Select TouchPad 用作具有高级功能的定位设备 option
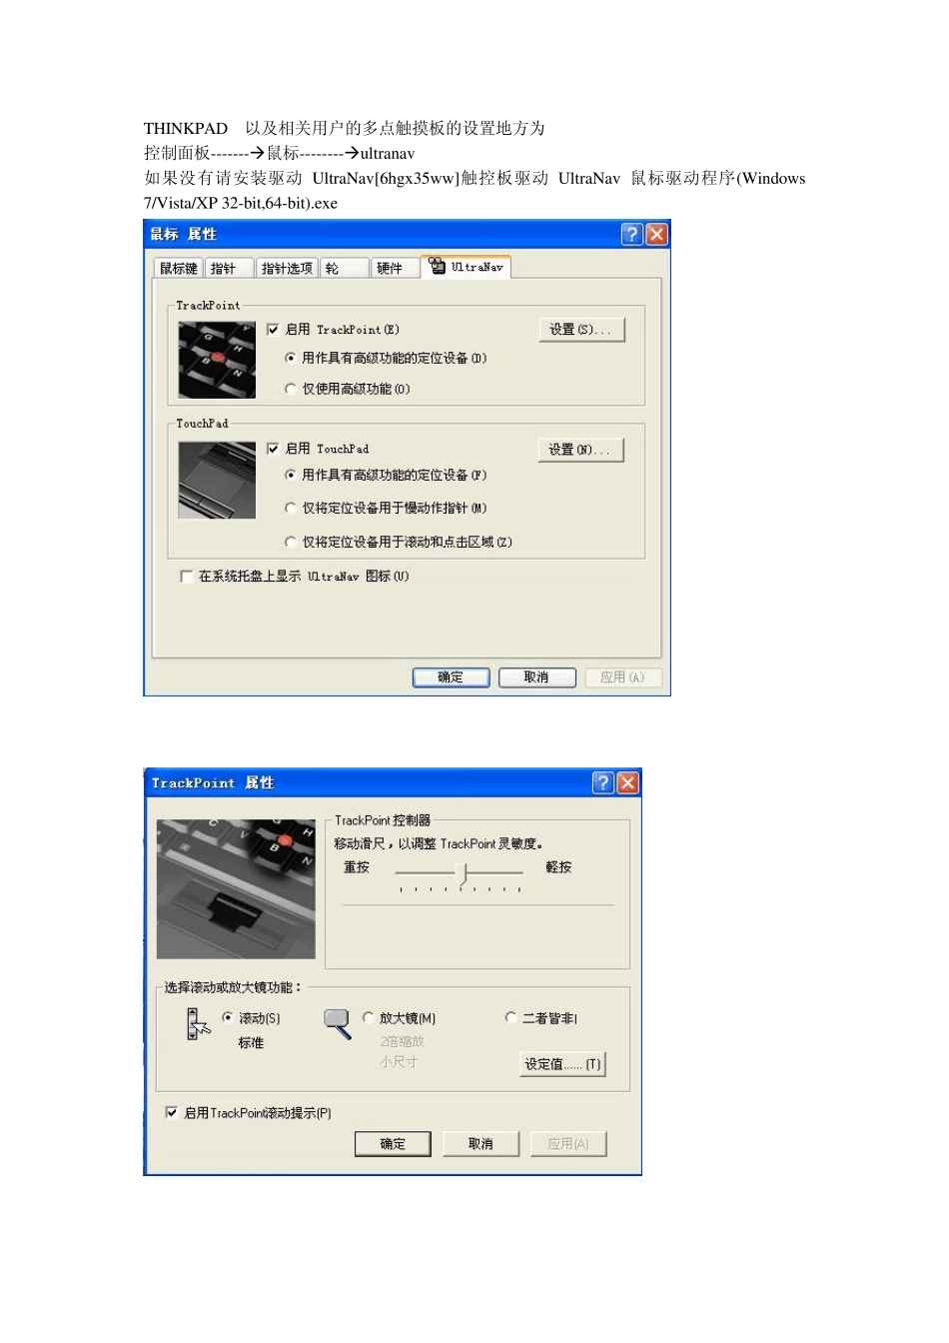 291,475
